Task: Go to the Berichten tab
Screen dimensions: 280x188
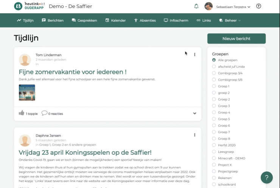Action: pos(53,20)
